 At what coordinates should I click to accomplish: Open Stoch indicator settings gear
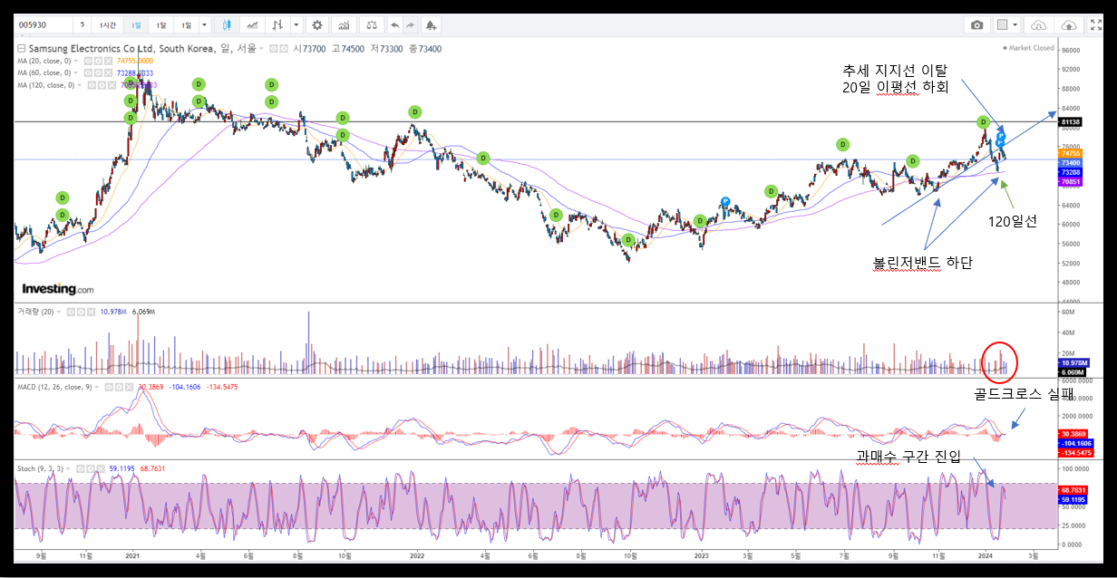91,468
